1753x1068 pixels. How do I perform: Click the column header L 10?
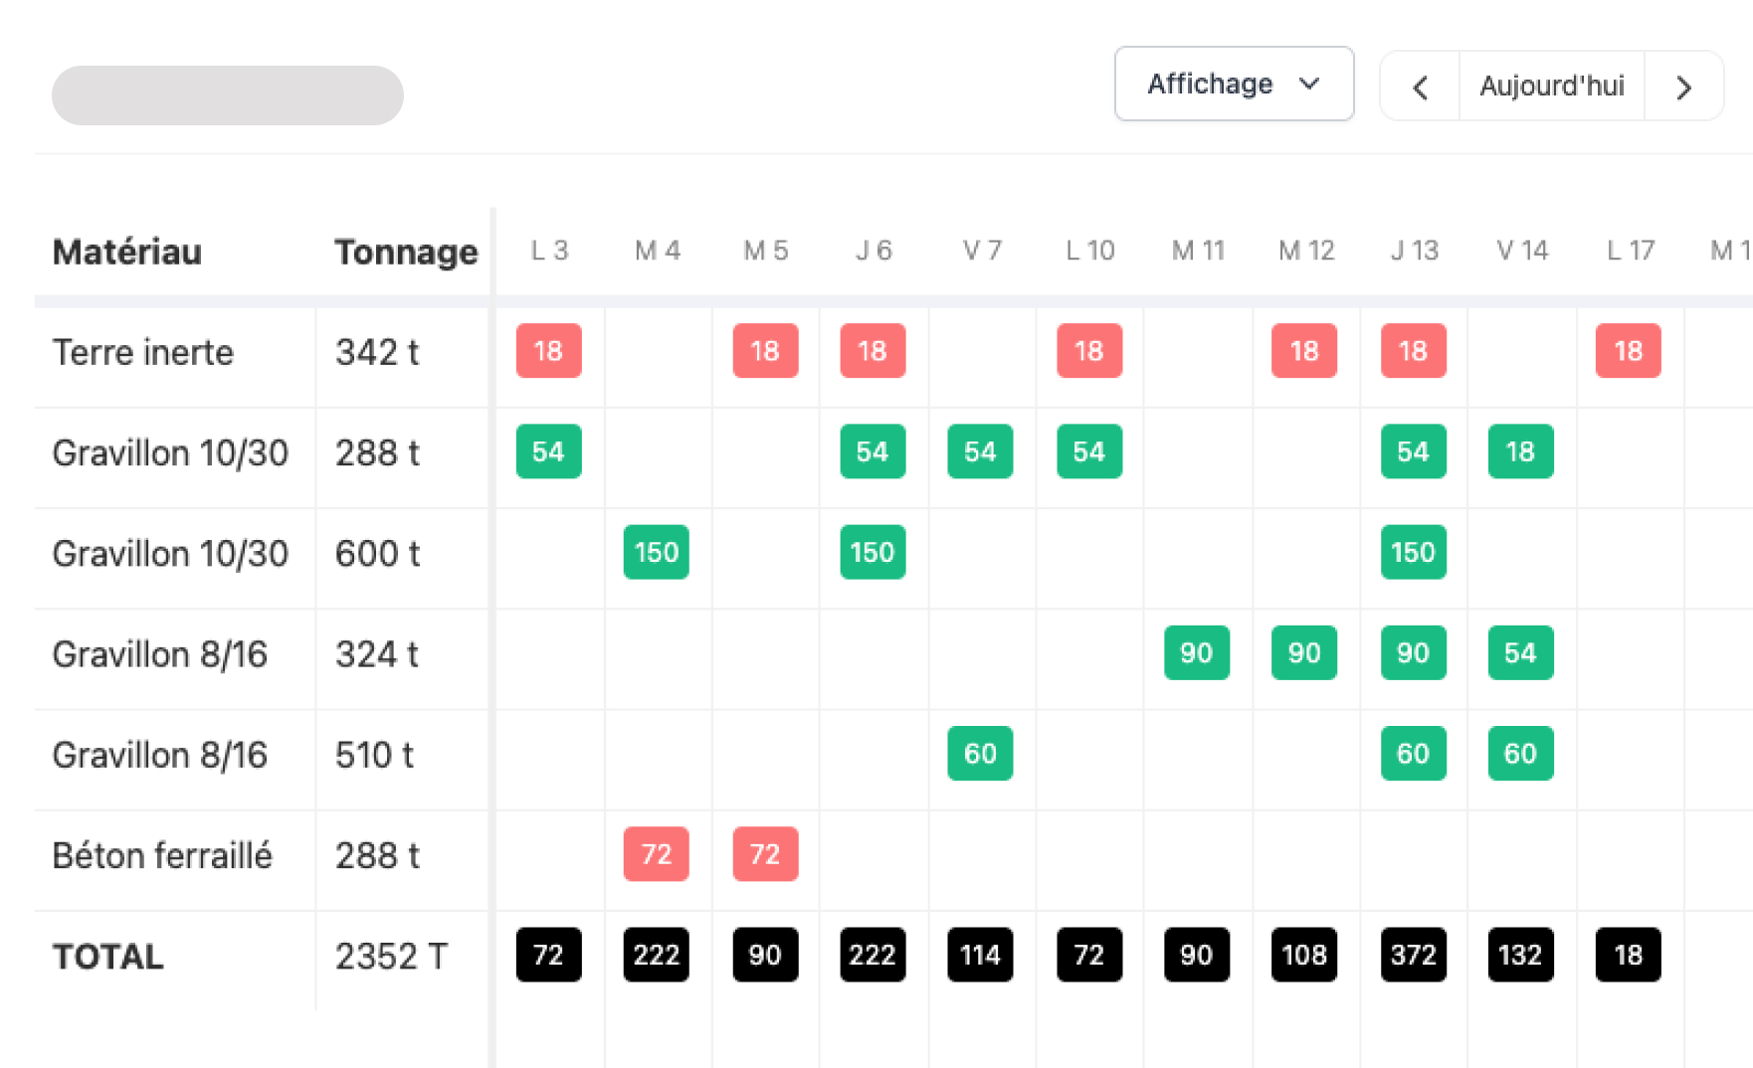(x=1090, y=251)
